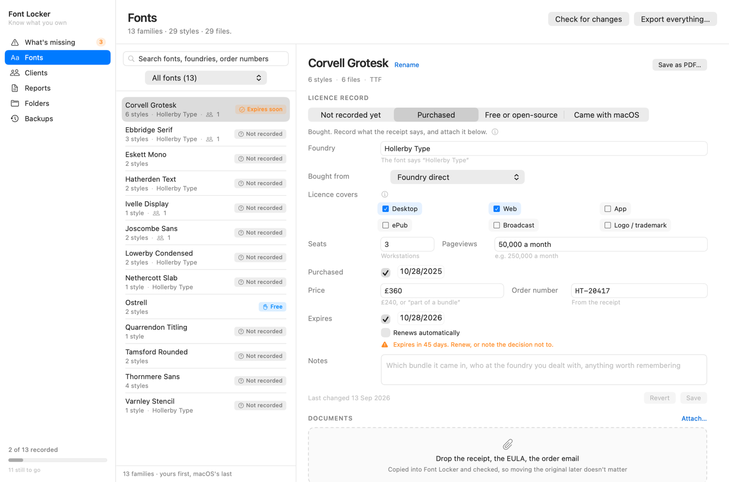Click the Rename link

tap(407, 65)
